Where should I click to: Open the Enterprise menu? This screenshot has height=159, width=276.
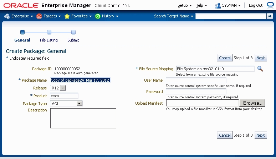tap(22, 16)
